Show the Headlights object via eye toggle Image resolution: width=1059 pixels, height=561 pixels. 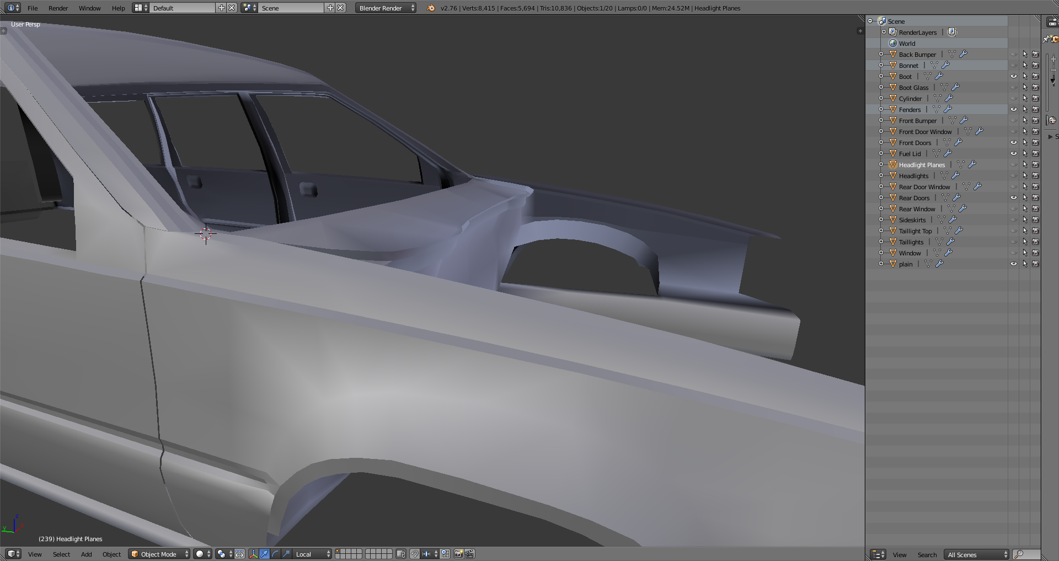tap(1013, 175)
